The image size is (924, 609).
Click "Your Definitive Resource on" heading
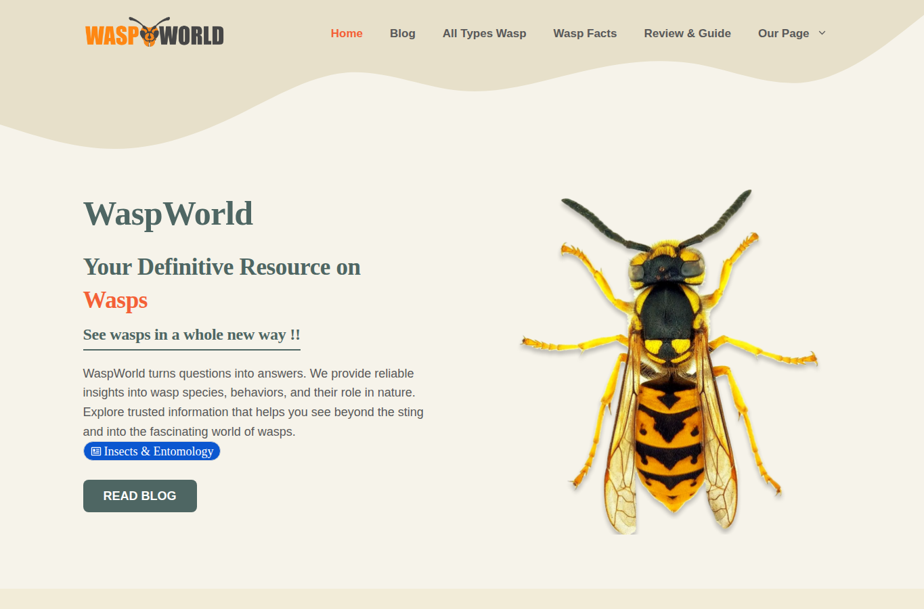pyautogui.click(x=221, y=267)
